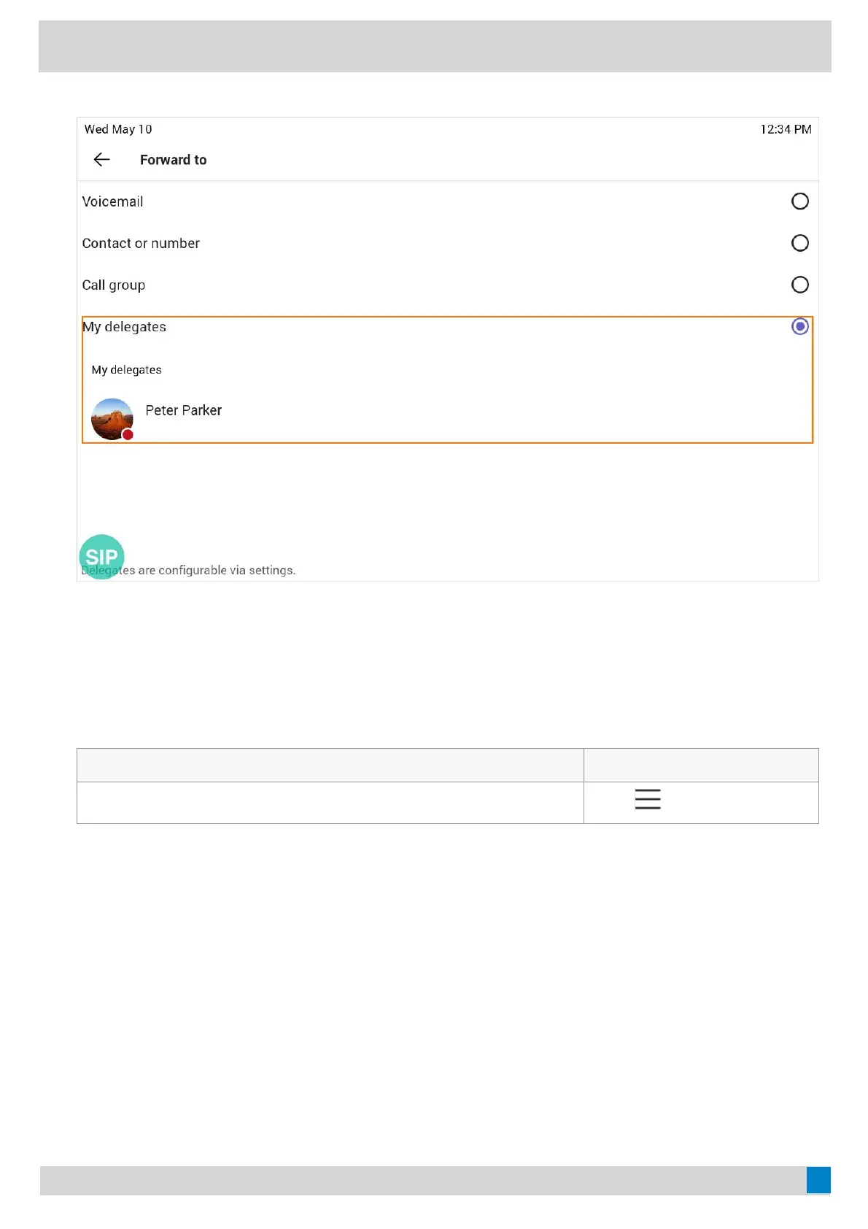Tap the teal SIP badge icon

[x=101, y=556]
